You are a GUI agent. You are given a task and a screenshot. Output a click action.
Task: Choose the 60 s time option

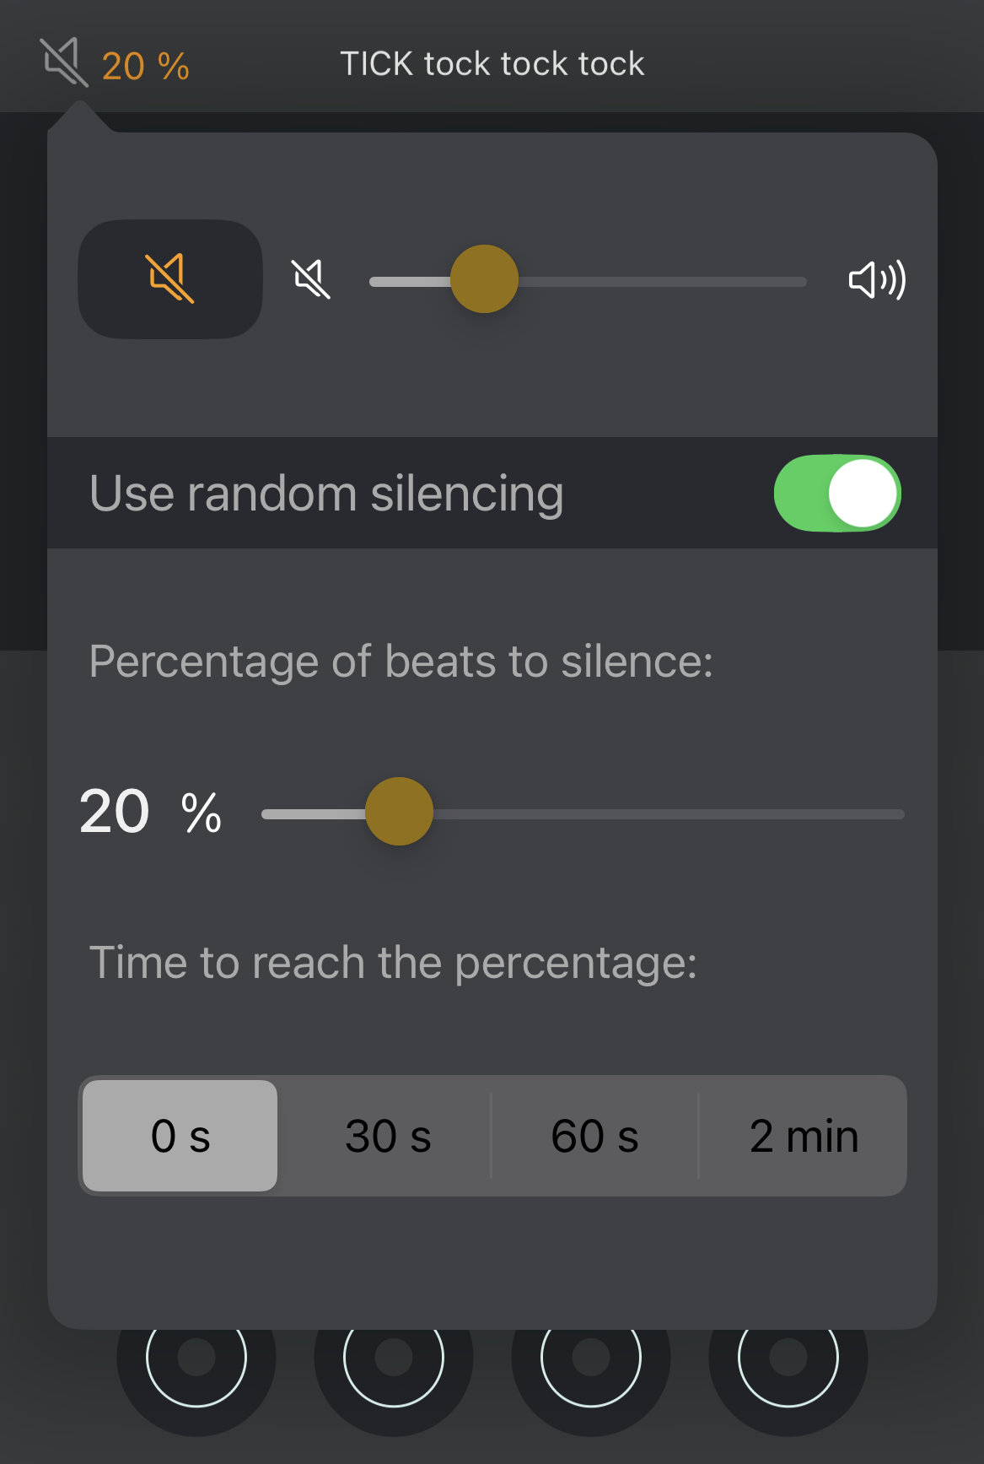point(594,1136)
